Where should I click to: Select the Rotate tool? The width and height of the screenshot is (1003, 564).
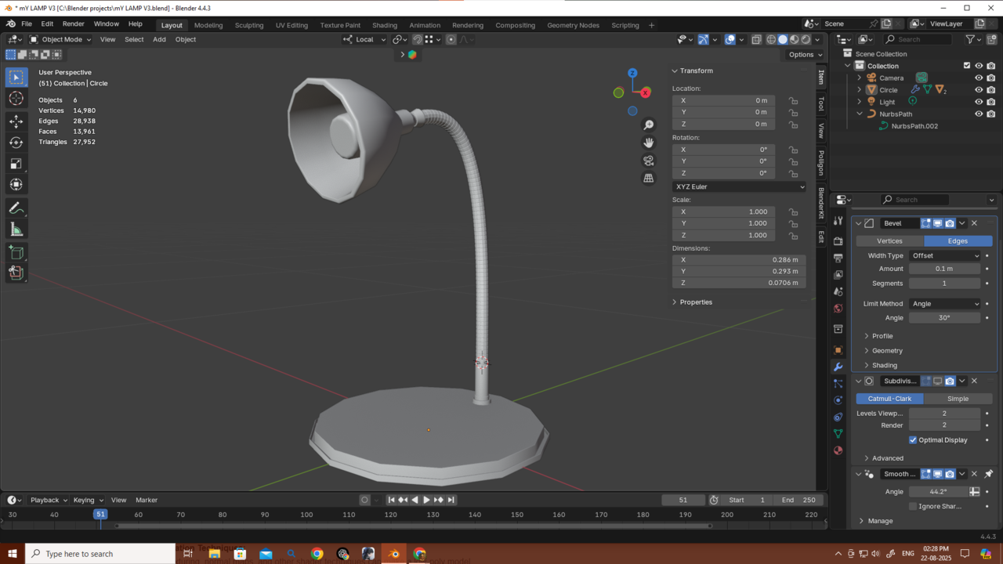pos(16,143)
